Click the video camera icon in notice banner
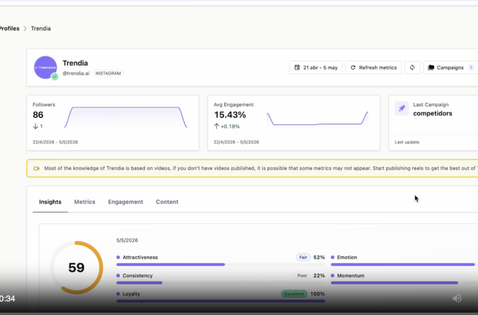Viewport: 478px width, 315px height. pos(37,168)
